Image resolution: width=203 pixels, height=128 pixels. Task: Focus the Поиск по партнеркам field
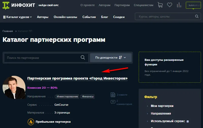click(46, 58)
